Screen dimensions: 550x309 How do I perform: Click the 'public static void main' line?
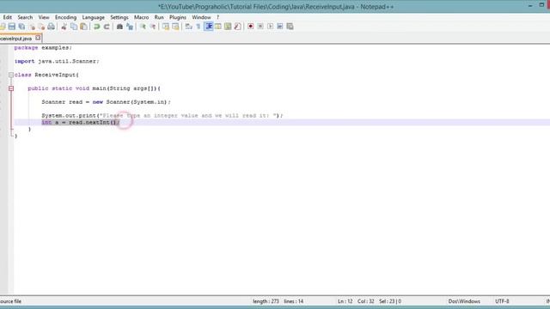click(x=94, y=88)
